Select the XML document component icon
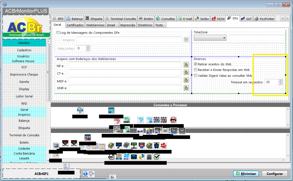The image size is (293, 181). coord(66,167)
